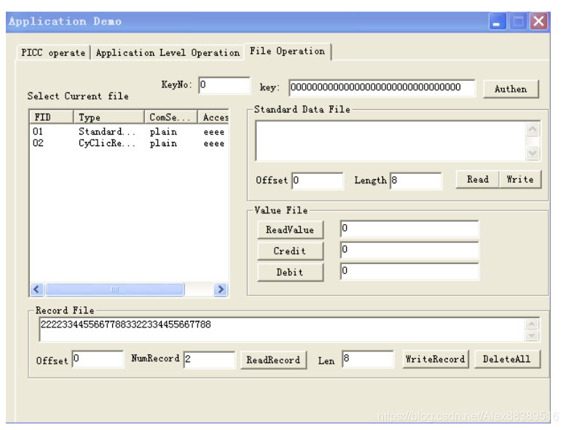Click the Debit button
The height and width of the screenshot is (430, 566).
(x=290, y=273)
